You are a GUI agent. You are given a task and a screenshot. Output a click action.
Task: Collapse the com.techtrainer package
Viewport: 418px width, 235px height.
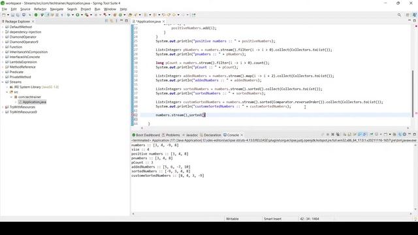[11, 97]
